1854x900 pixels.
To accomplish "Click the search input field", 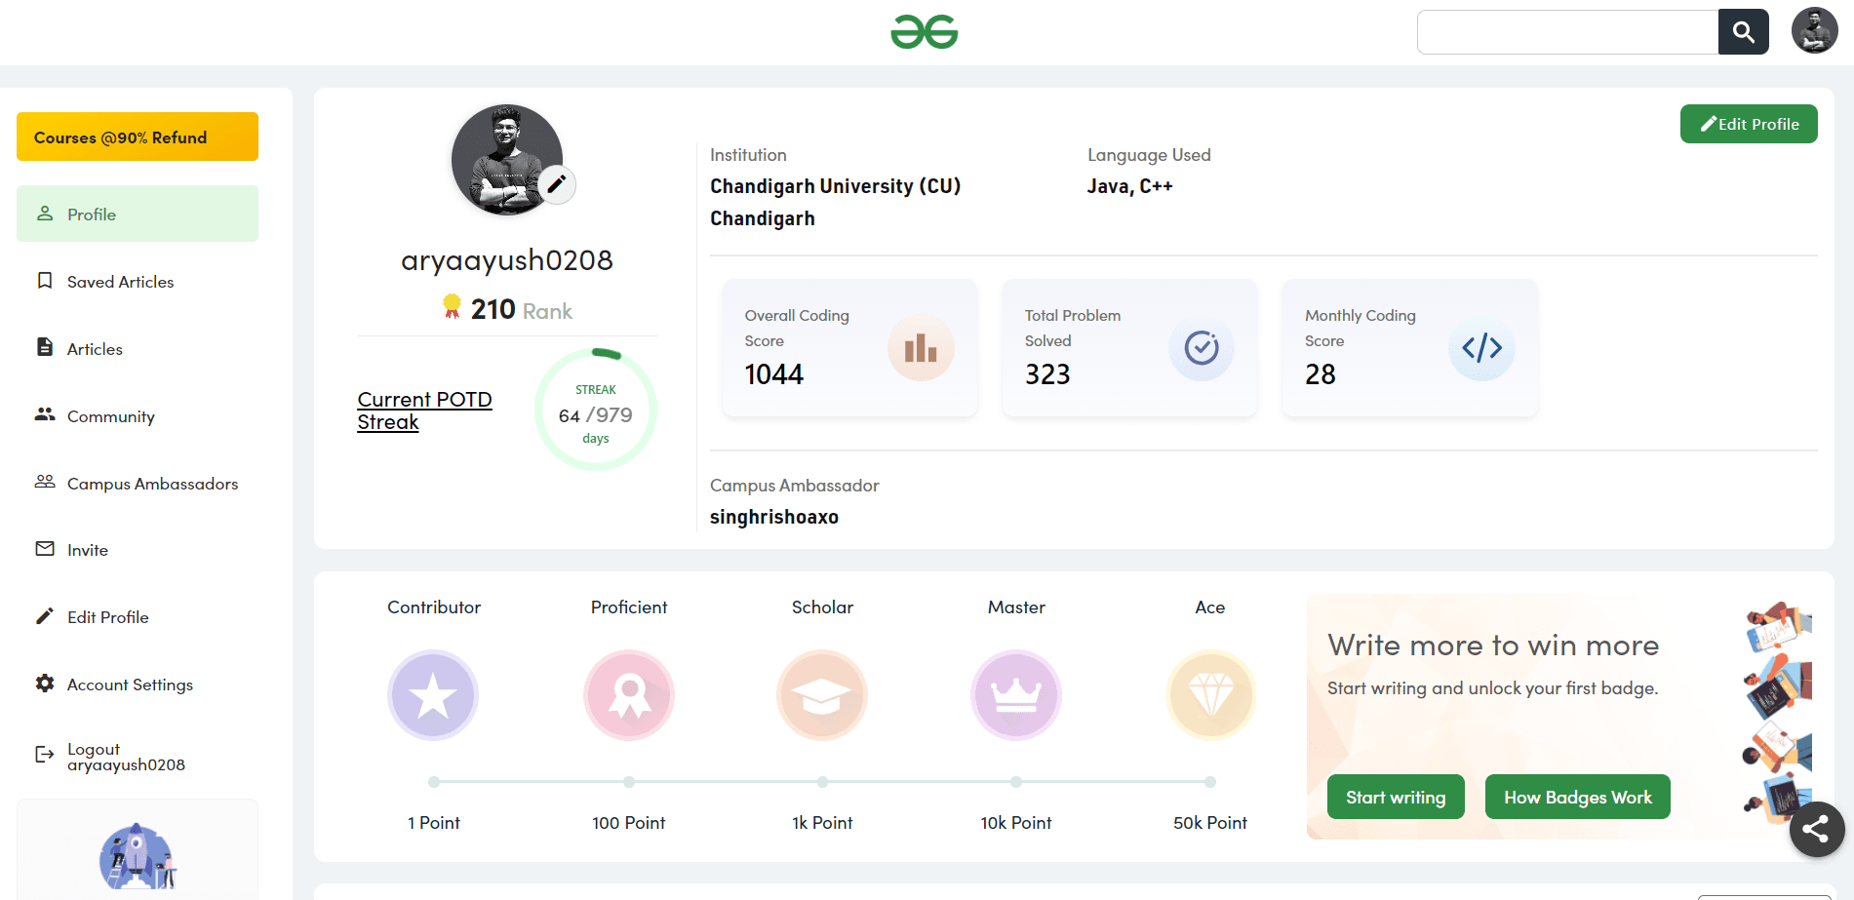I will [x=1566, y=32].
